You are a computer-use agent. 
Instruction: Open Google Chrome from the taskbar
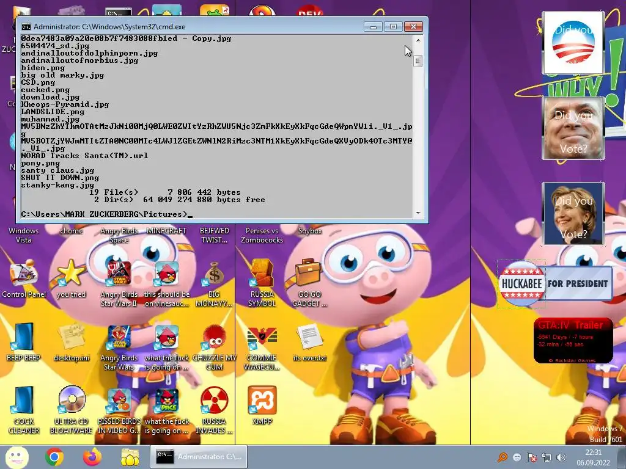click(x=54, y=457)
